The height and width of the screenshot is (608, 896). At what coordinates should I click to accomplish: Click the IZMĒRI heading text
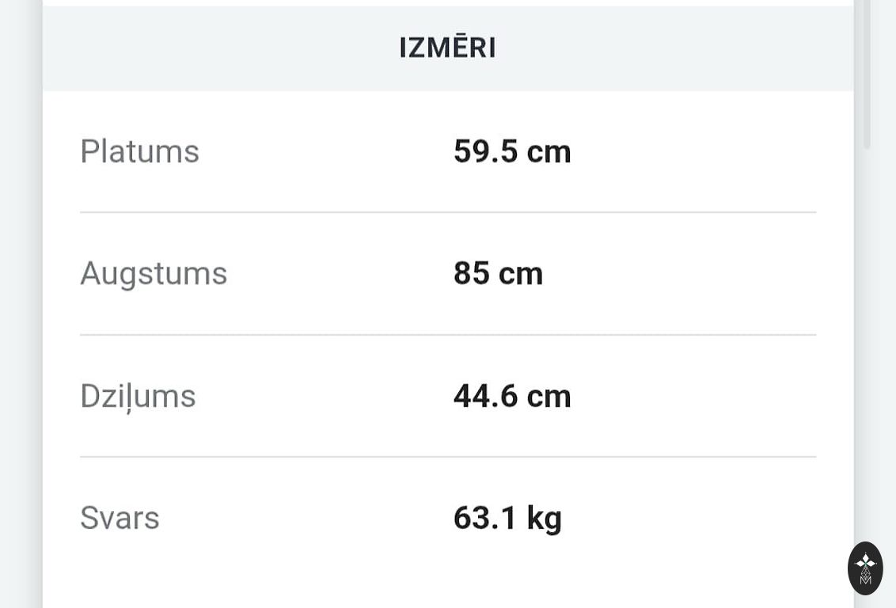(447, 48)
